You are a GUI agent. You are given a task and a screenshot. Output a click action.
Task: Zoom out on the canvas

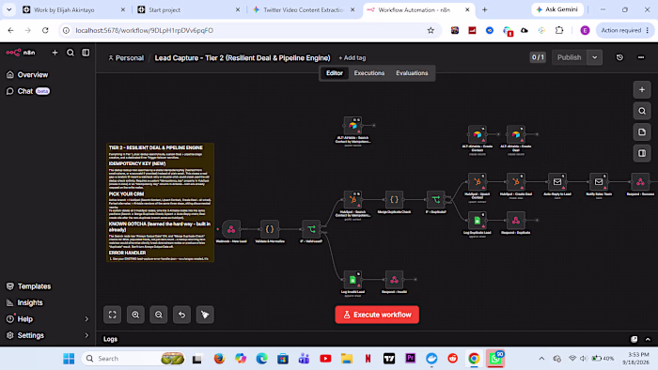point(159,315)
